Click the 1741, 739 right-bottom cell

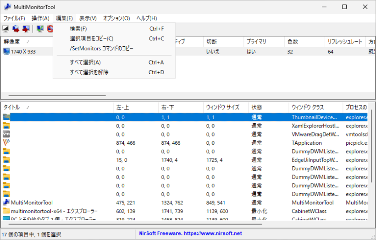(172, 211)
